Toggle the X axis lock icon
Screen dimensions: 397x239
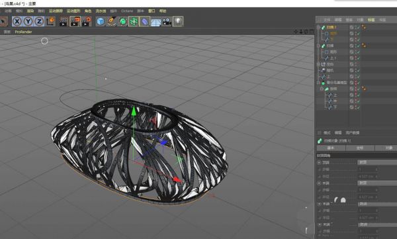click(x=17, y=21)
